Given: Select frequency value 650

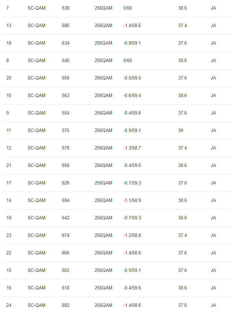Looking at the screenshot, I should [65, 78].
